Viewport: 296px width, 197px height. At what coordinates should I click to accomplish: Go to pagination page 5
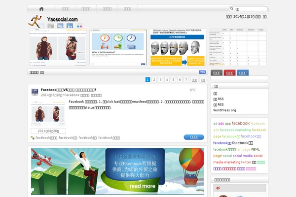click(173, 80)
